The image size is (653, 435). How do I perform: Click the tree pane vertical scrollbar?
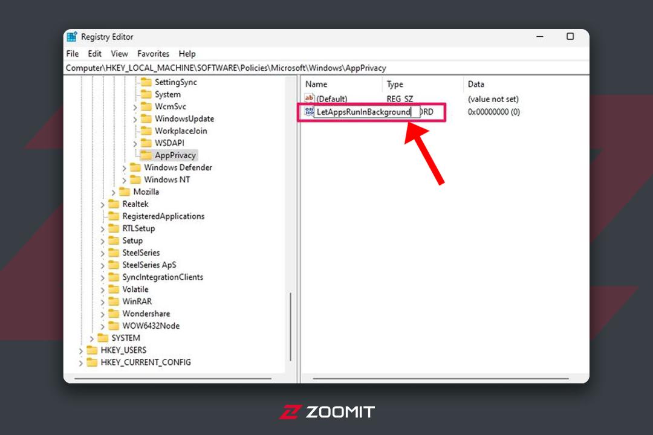pyautogui.click(x=291, y=327)
